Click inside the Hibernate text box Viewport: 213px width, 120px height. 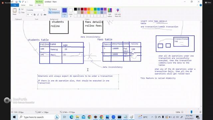click(78, 82)
